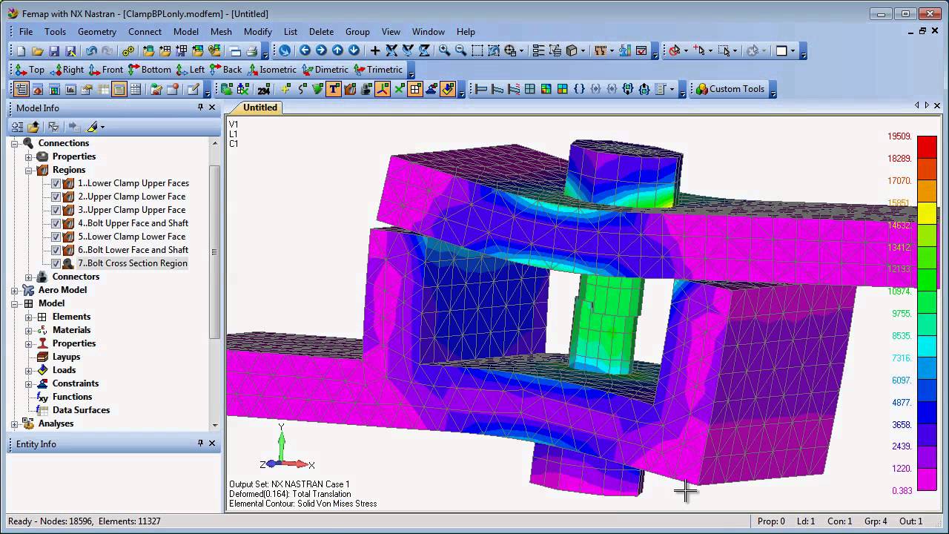The width and height of the screenshot is (949, 534).
Task: Open the Mesh menu
Action: pos(221,32)
